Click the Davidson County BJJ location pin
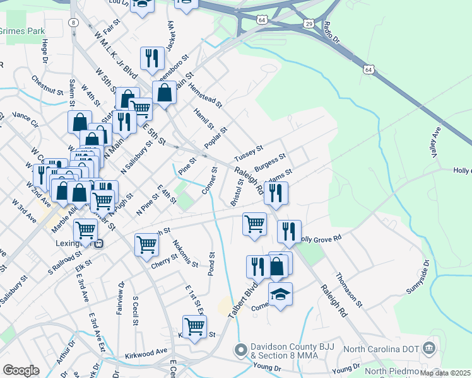472x378 pixels. click(241, 351)
